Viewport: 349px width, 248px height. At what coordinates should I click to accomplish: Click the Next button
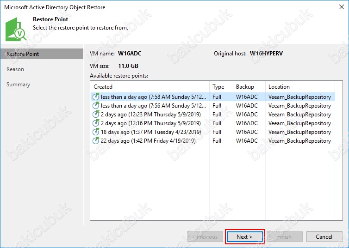click(244, 237)
